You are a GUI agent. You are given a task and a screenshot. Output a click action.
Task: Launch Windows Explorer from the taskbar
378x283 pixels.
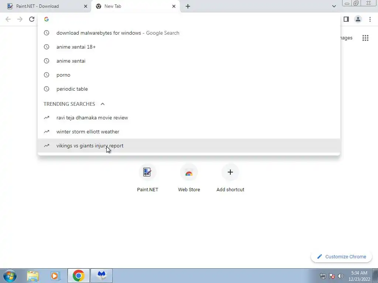coord(33,276)
